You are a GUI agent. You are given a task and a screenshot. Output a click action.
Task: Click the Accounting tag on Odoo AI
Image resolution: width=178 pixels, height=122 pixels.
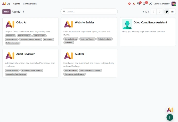(x=48, y=39)
